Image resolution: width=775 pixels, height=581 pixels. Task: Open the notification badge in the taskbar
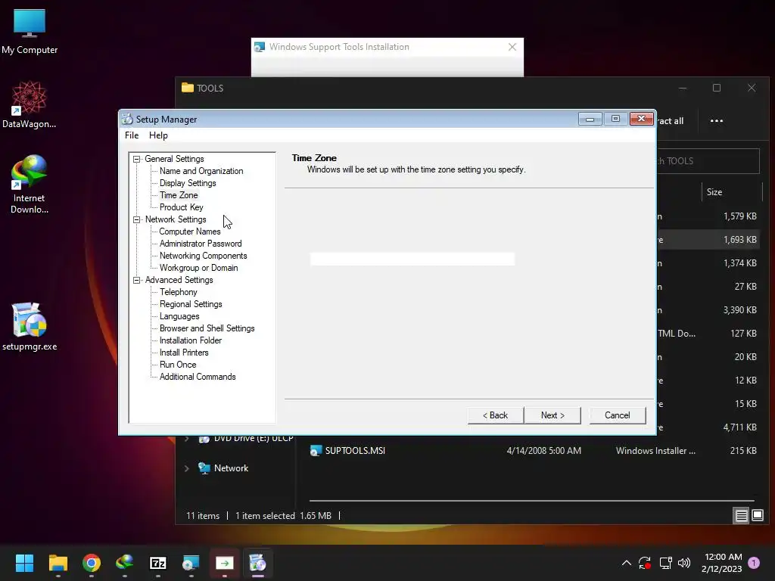[x=754, y=563]
